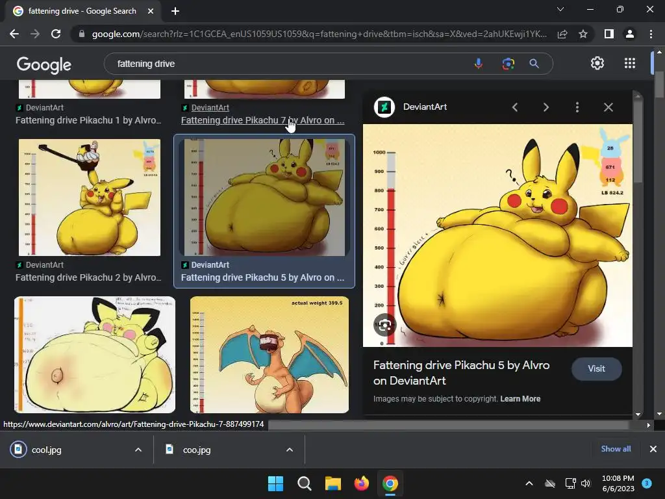The width and height of the screenshot is (665, 499).
Task: Toggle the Chrome side panel icon
Action: pos(609,34)
